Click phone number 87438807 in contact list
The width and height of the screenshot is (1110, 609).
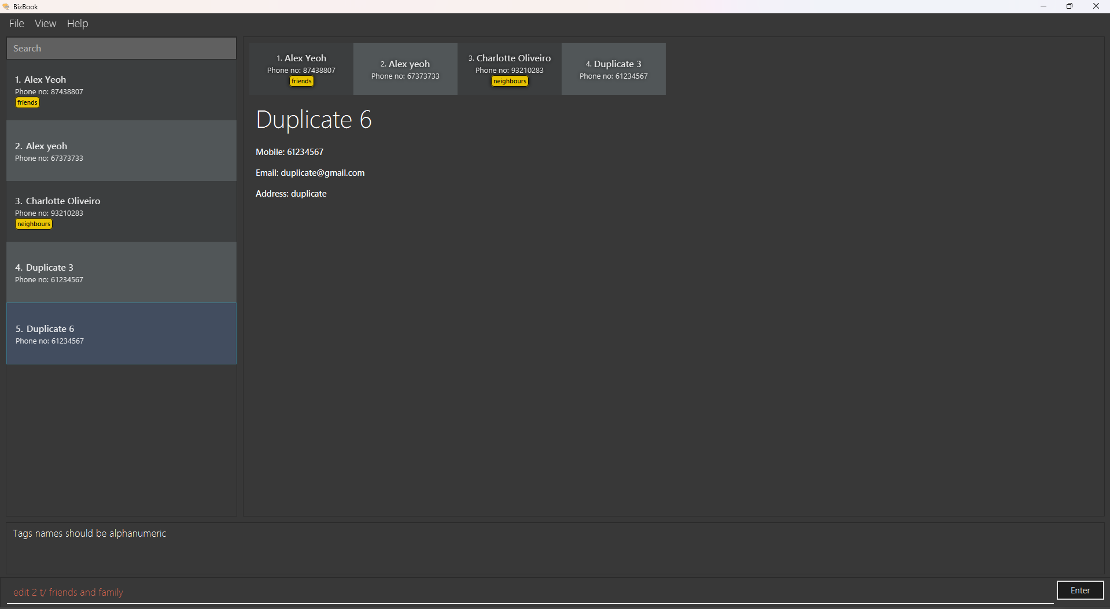[x=67, y=92]
